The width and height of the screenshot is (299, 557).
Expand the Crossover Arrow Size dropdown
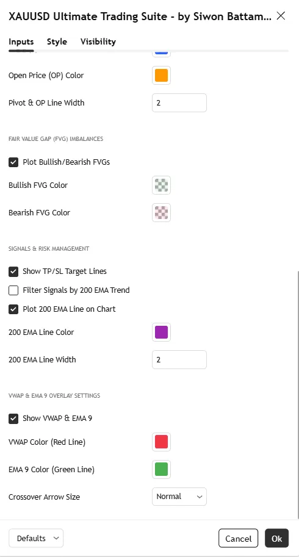(x=179, y=497)
